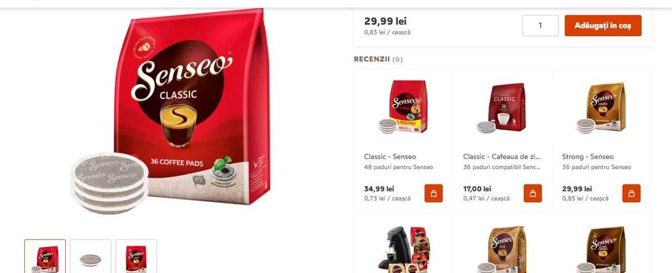The height and width of the screenshot is (273, 672).
Task: Add Classic Senseo 48 pads to cart
Action: pos(433,193)
